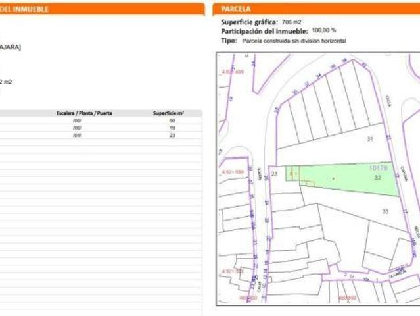Click the green highlighted parcel on the map
This screenshot has height=316, width=420.
[343, 178]
